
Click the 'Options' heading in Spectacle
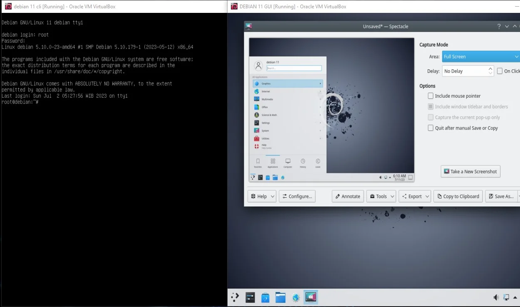click(427, 86)
